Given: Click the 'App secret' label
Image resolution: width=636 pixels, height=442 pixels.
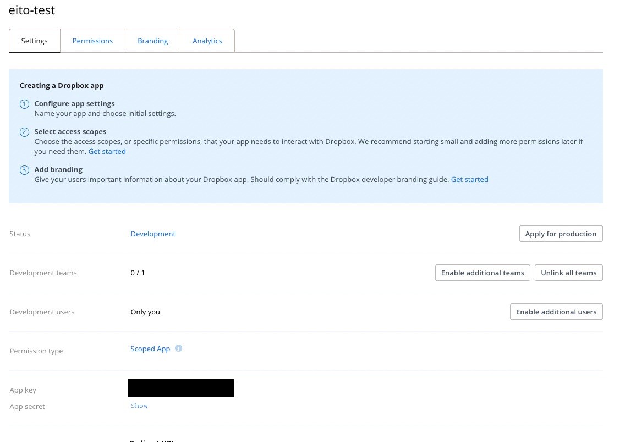Looking at the screenshot, I should [27, 407].
